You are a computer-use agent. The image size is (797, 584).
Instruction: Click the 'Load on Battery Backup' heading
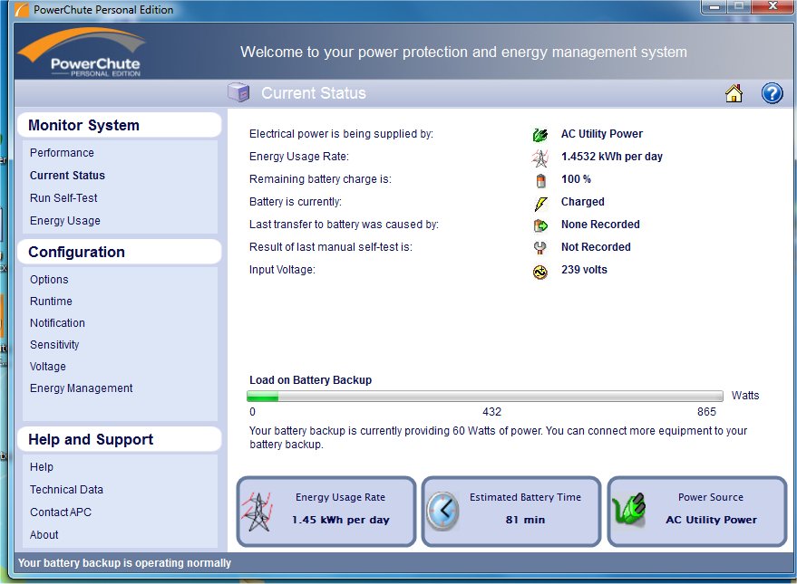[310, 380]
